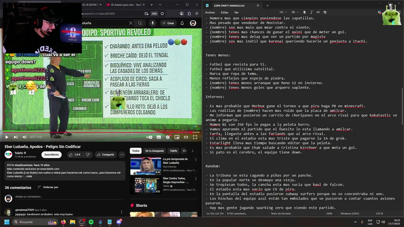This screenshot has width=404, height=227.
Task: Open 'La pre-temporada de Eber Ludueña' thumbnail
Action: [146, 166]
